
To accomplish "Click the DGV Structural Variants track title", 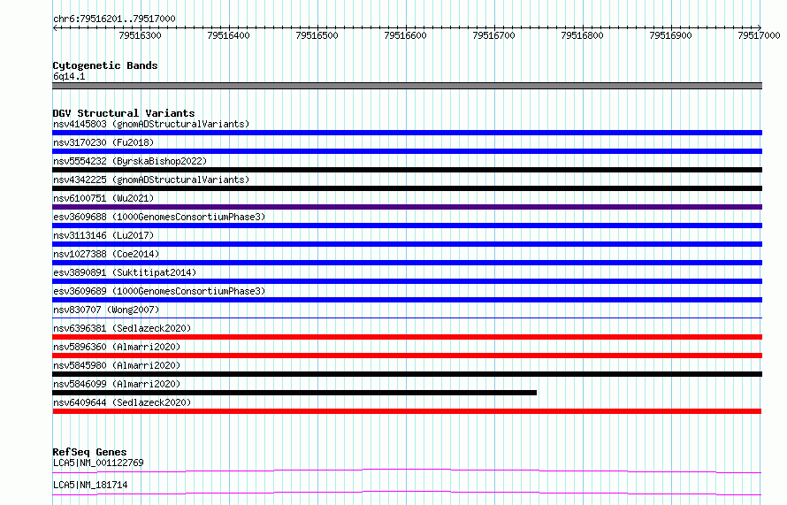I will [x=124, y=113].
